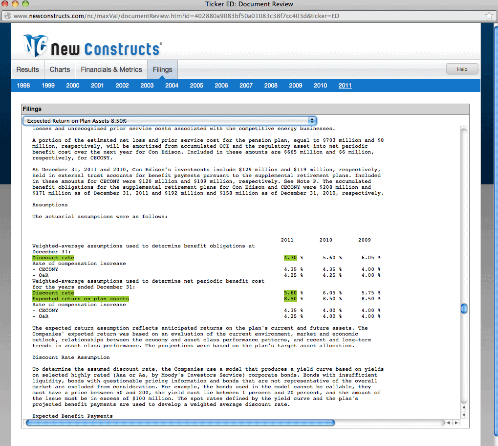Viewport: 498px width, 446px height.
Task: Open the Results tab
Action: click(28, 69)
